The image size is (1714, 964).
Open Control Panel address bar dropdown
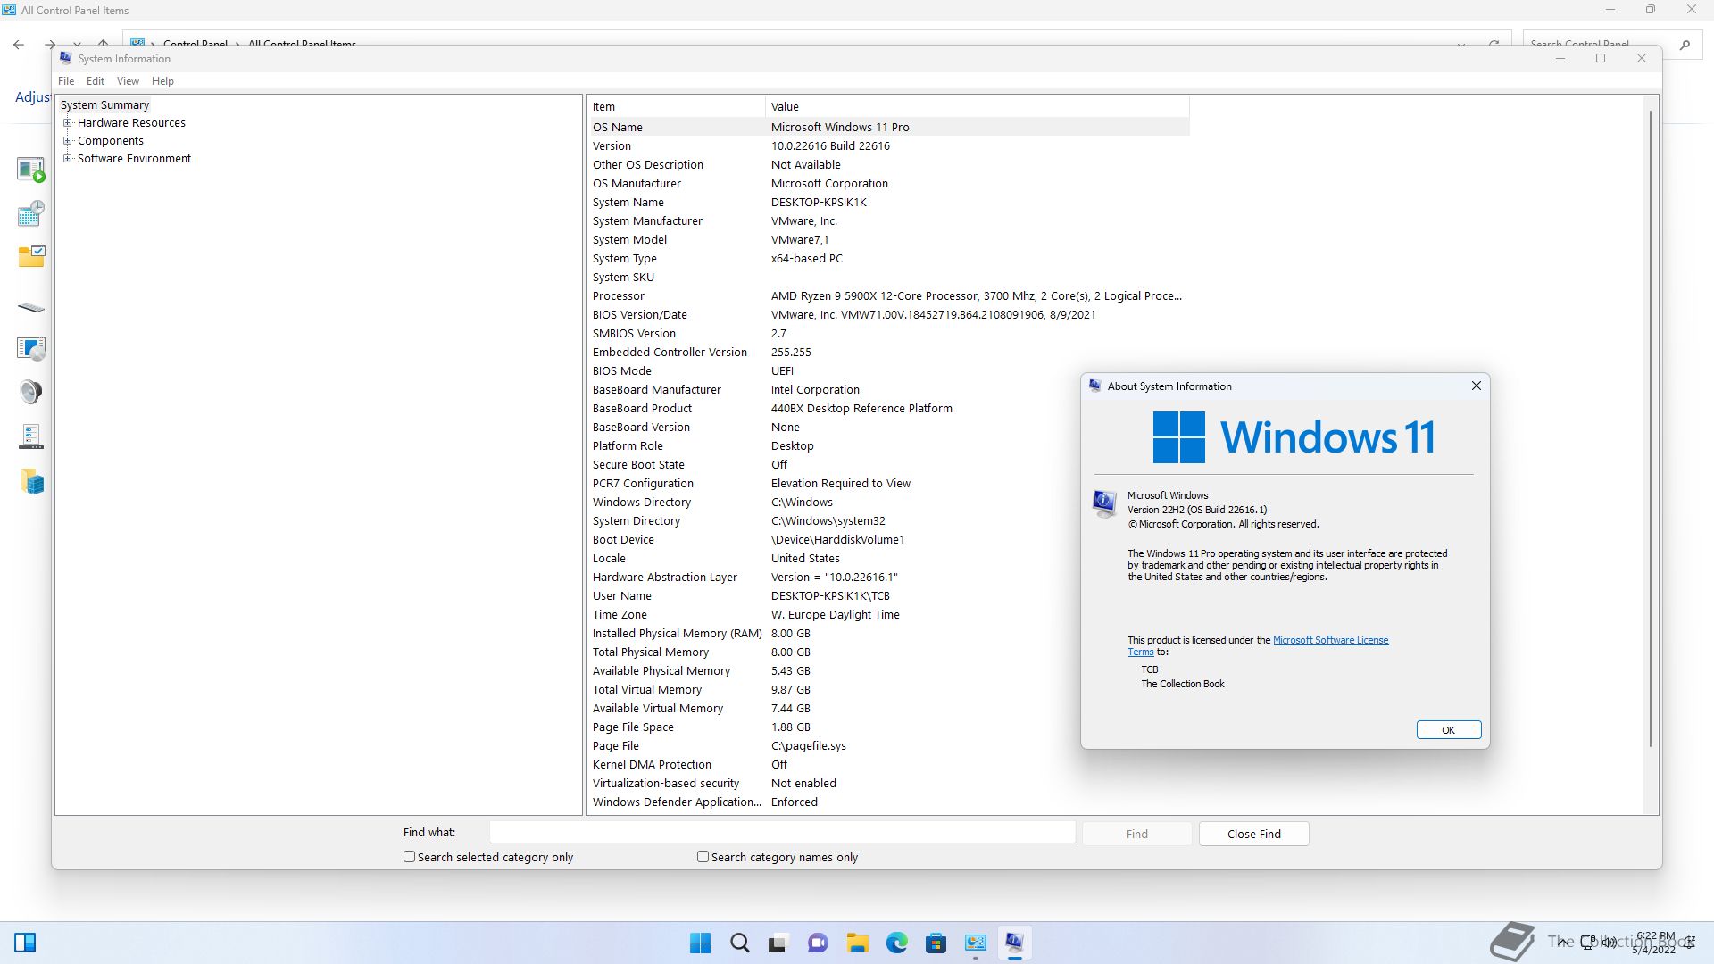[x=1461, y=44]
